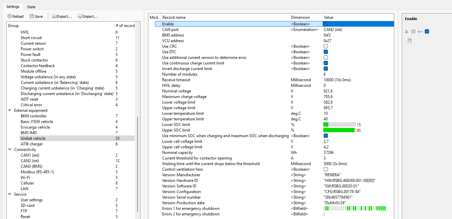Screen dimensions: 452x219
Task: Select the Basic J1939 vehicle tree item
Action: (36, 122)
